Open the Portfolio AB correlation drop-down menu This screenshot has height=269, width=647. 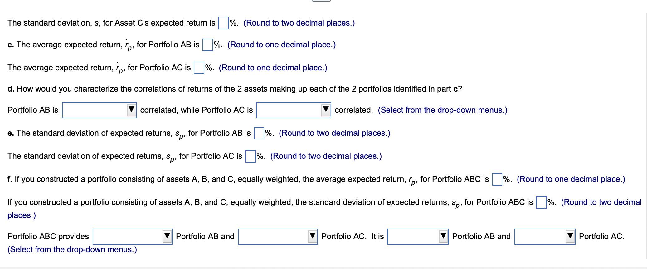pyautogui.click(x=99, y=110)
